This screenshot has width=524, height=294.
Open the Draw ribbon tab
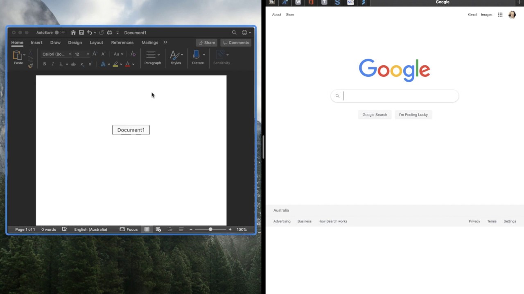tap(55, 42)
